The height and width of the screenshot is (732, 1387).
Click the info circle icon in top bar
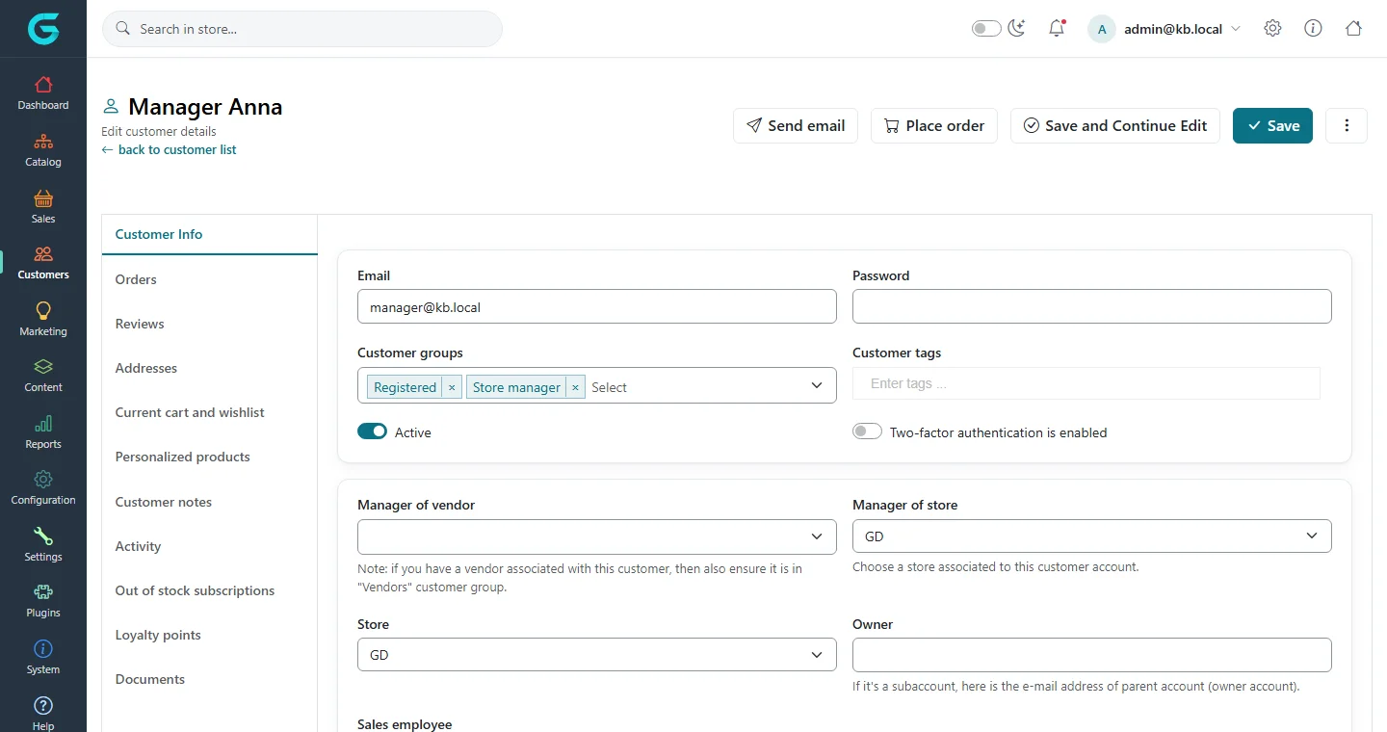pyautogui.click(x=1313, y=29)
